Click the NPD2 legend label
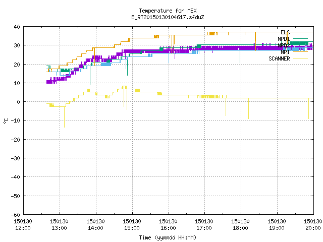The height and width of the screenshot is (242, 323). coord(284,45)
